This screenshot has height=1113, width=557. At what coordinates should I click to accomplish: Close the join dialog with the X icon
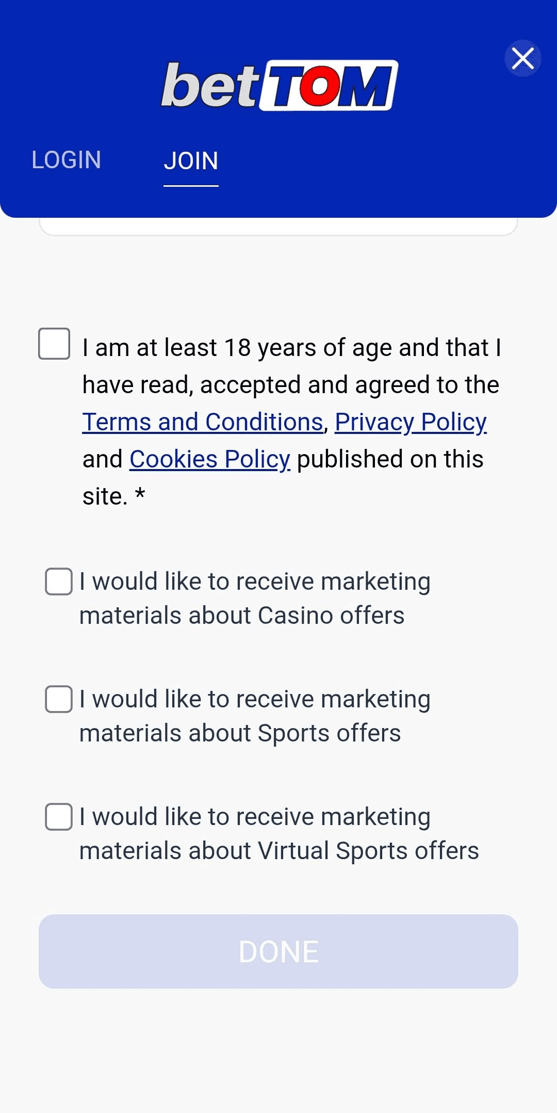(523, 58)
